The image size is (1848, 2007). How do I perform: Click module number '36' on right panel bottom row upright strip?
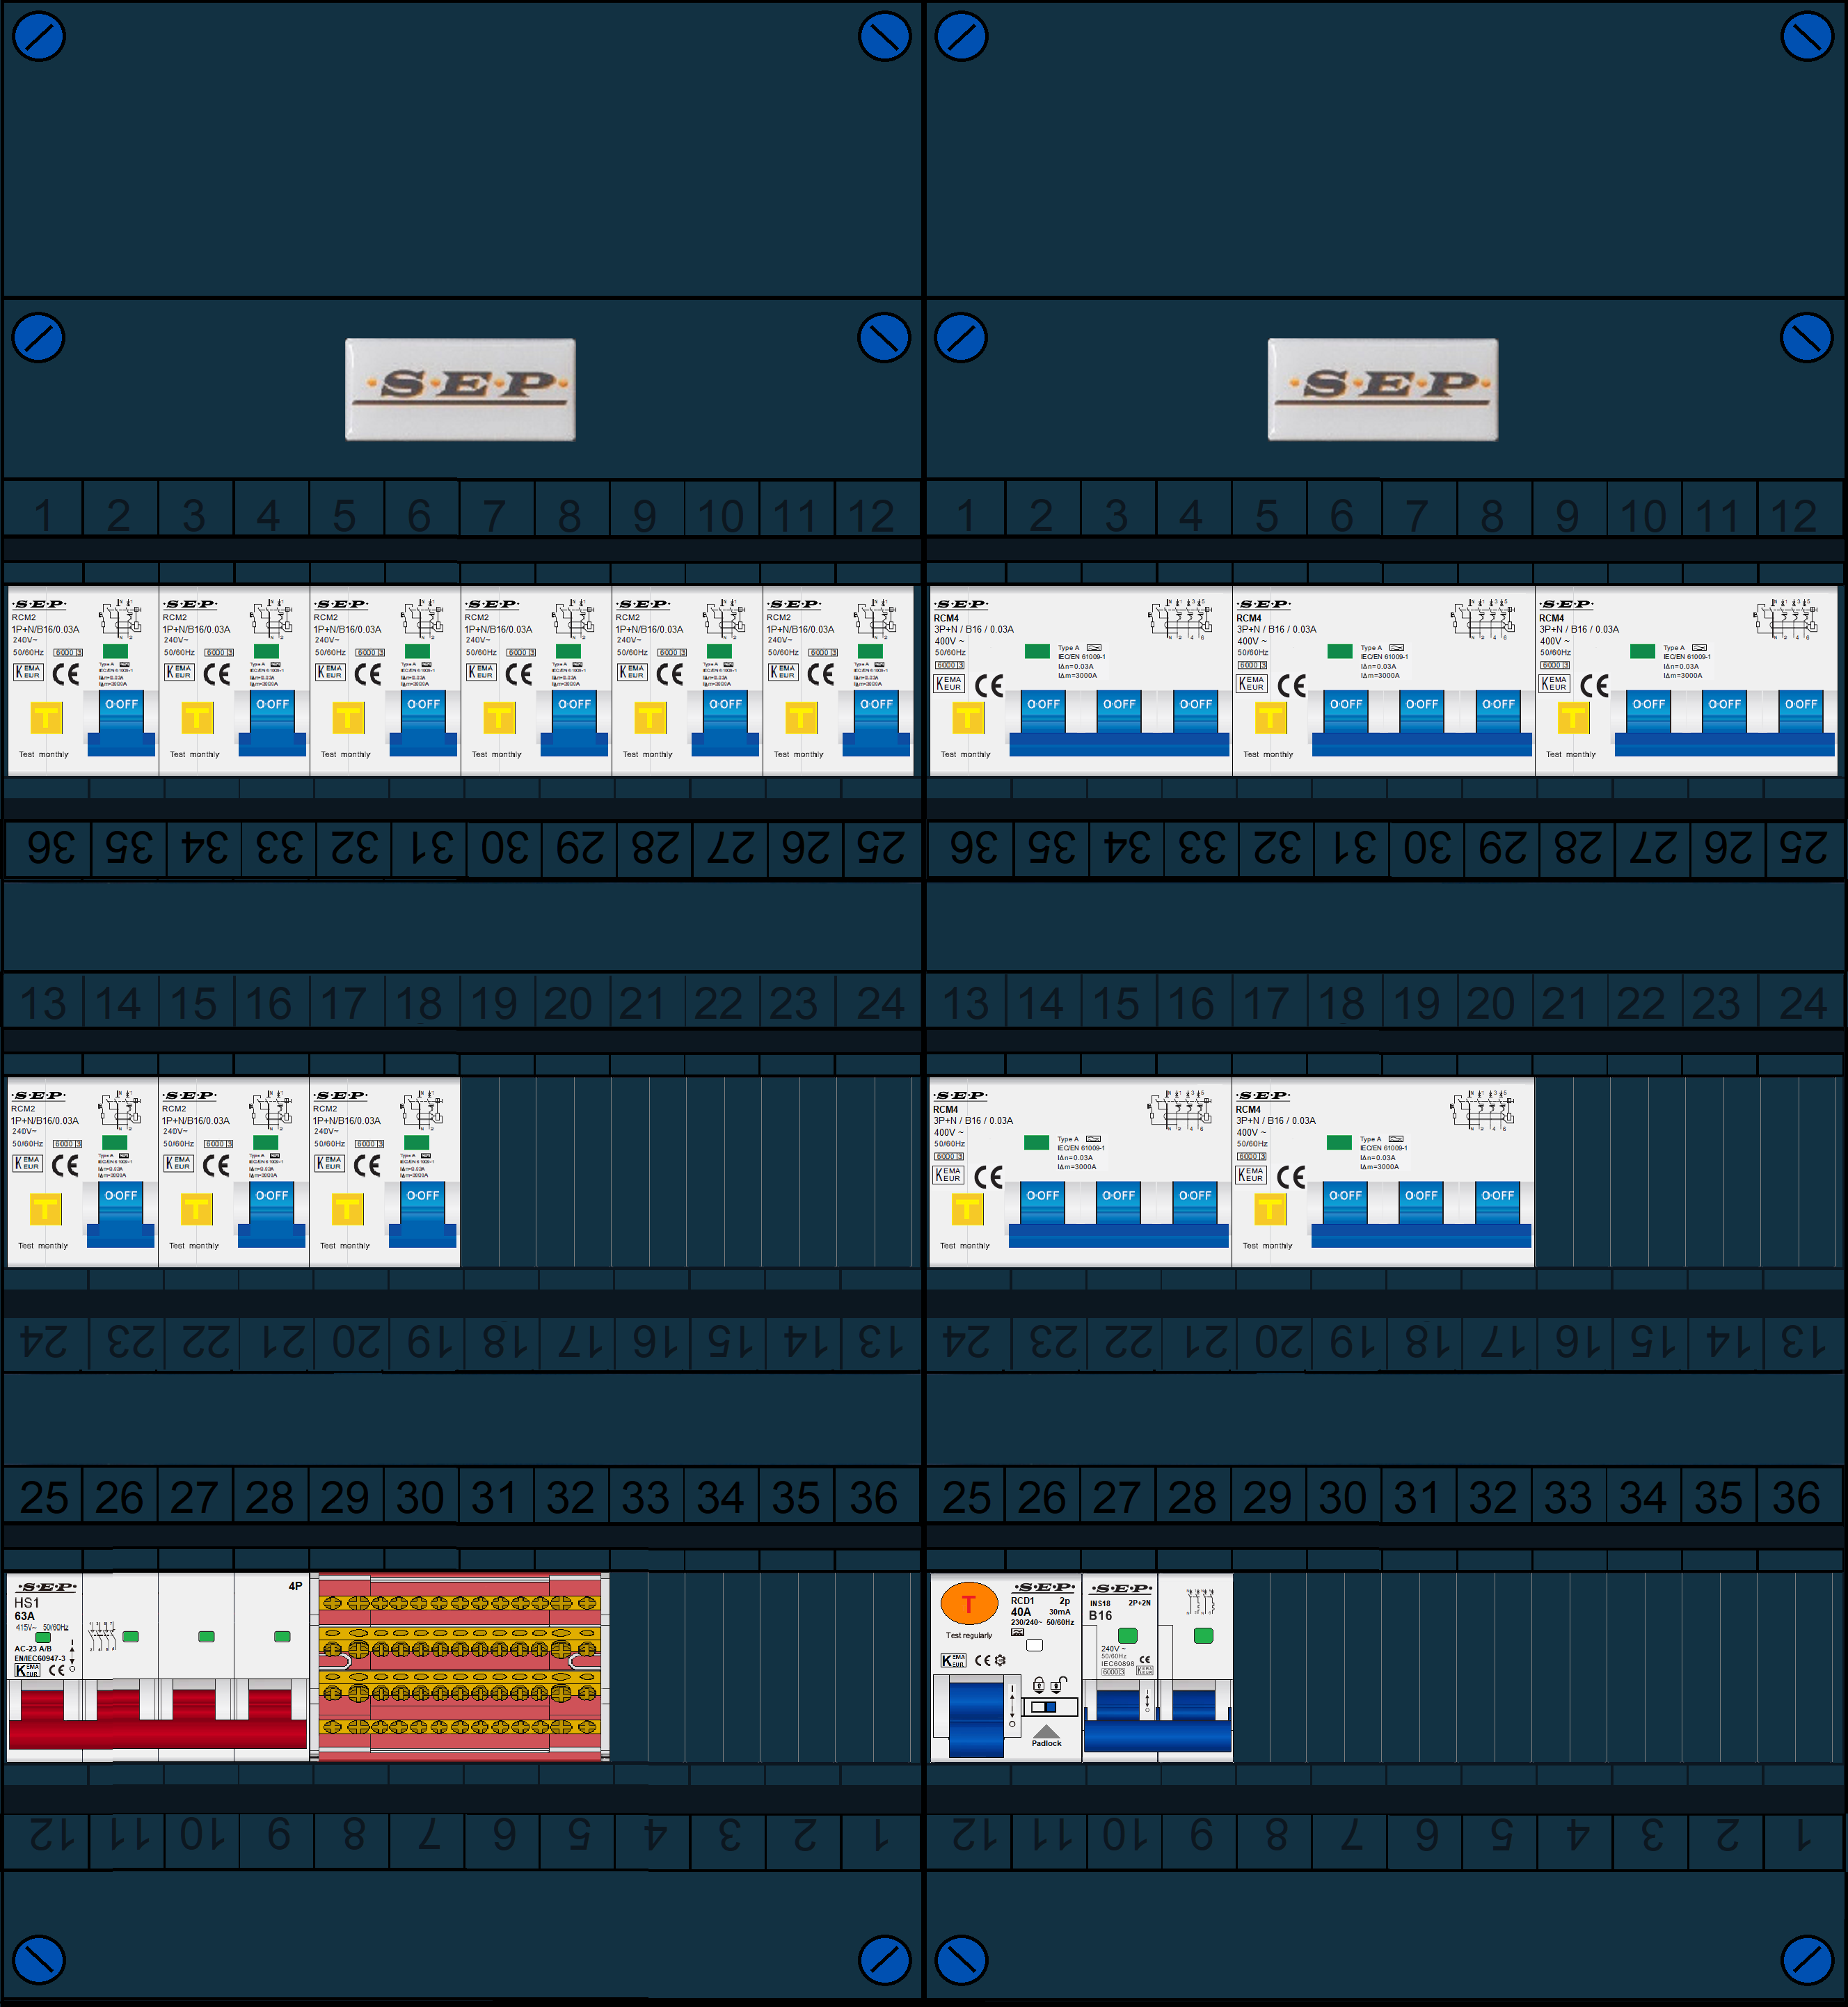pyautogui.click(x=1796, y=1497)
